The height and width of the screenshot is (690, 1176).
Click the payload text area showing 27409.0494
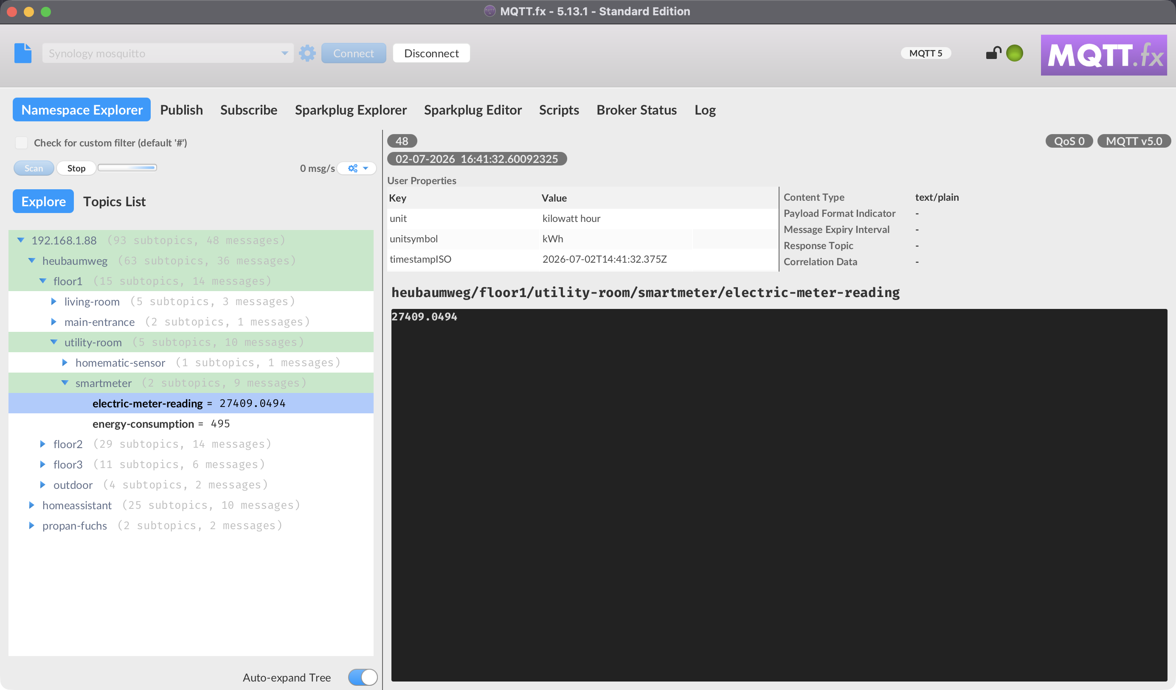point(779,495)
